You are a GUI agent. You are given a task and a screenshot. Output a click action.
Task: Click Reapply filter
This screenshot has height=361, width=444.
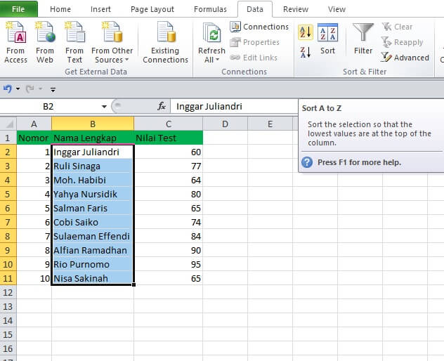pos(402,42)
